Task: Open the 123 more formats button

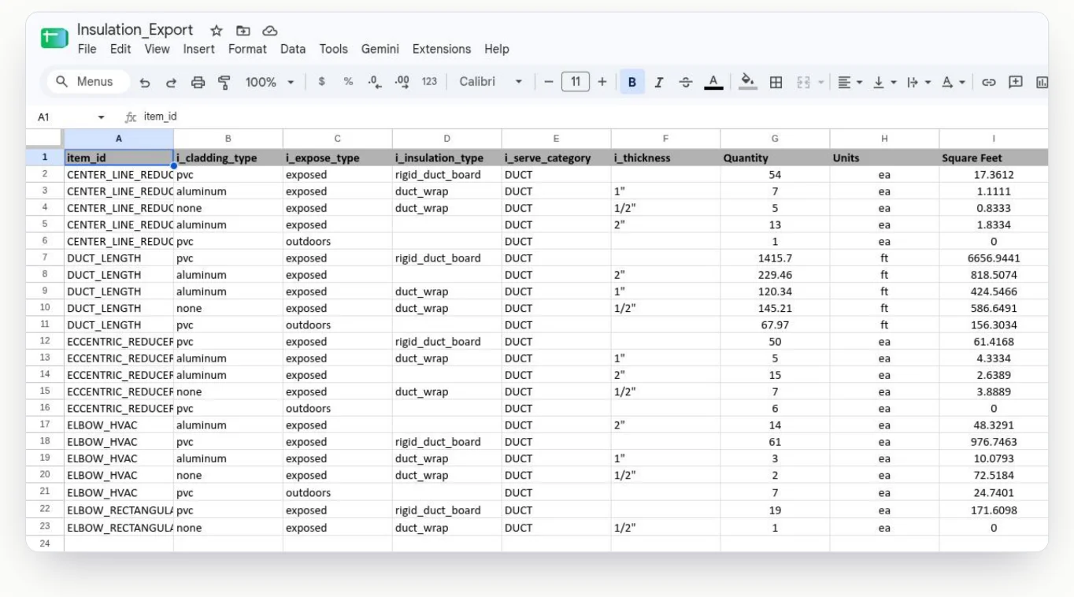Action: (429, 82)
